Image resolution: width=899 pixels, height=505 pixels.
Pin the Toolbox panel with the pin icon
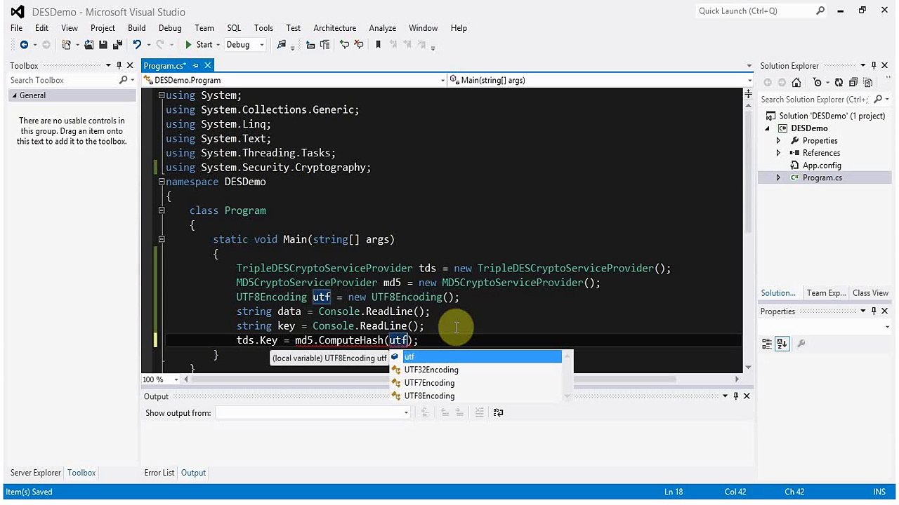coord(119,65)
